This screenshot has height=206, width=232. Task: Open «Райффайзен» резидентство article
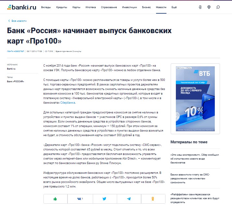pos(195,198)
